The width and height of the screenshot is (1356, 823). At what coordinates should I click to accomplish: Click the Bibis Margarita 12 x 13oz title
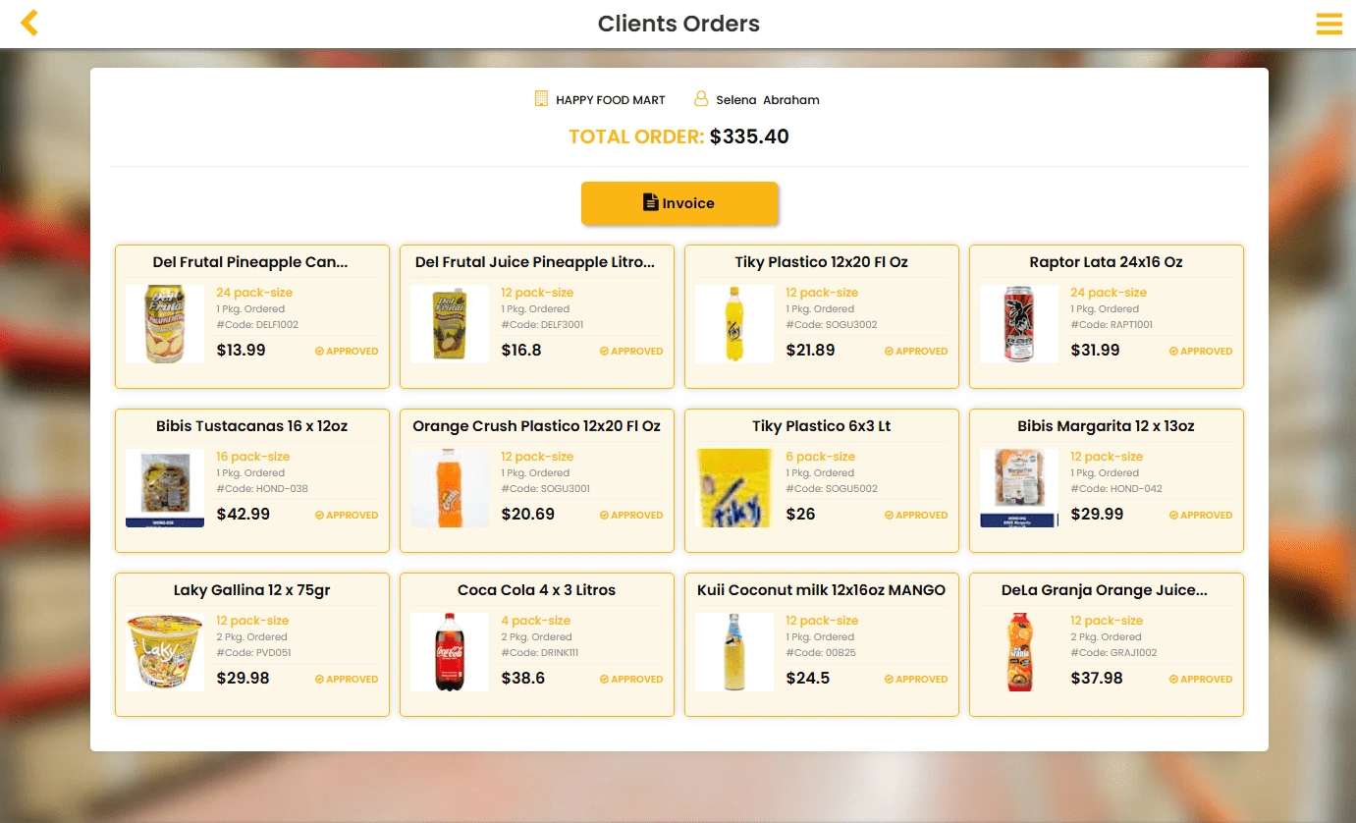click(1107, 426)
